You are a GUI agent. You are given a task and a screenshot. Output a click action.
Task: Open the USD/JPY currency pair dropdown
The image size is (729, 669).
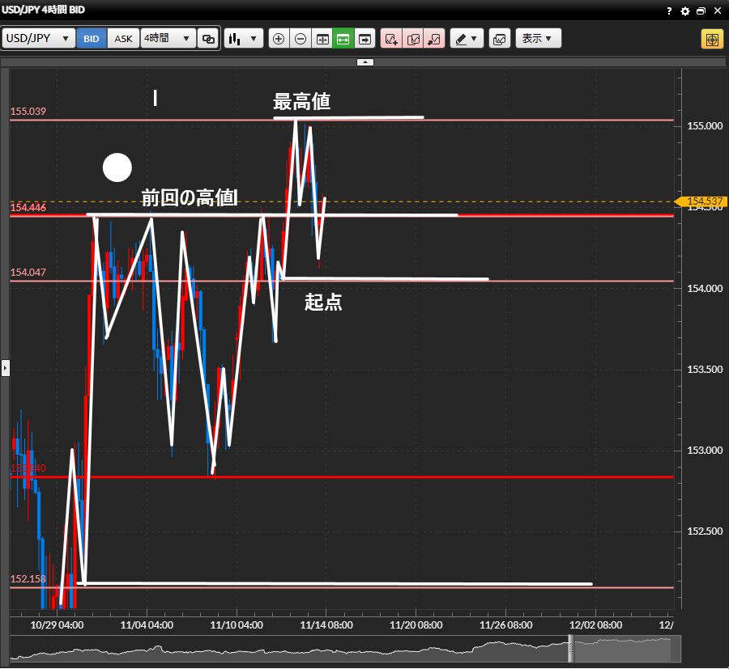click(x=39, y=39)
